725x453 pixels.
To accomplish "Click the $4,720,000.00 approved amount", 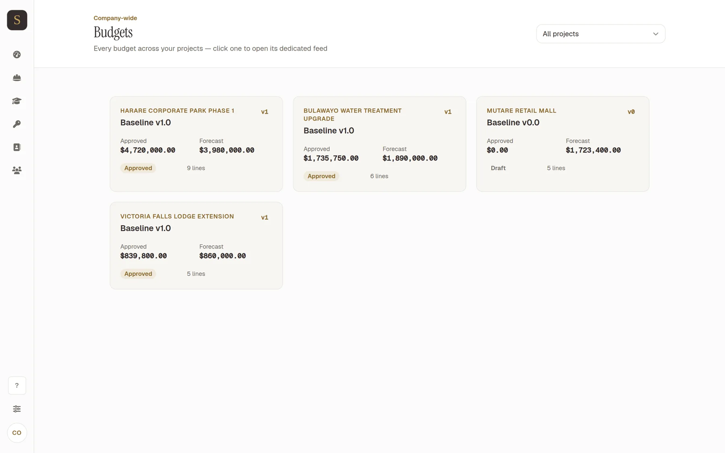I will coord(148,150).
